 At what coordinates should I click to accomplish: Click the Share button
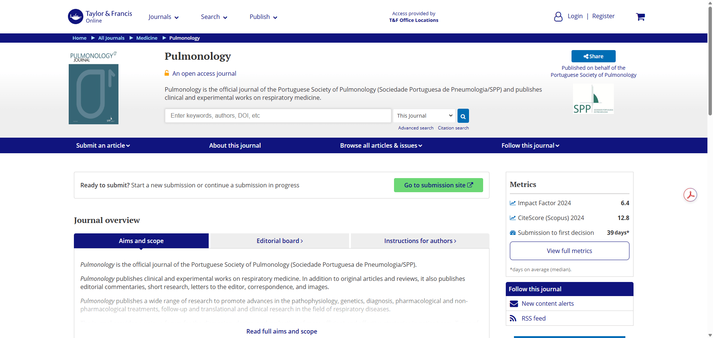(593, 56)
